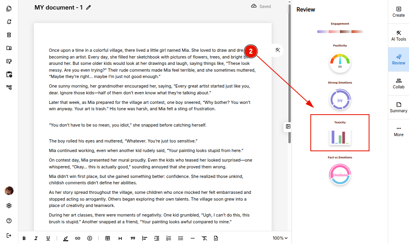
Task: Toggle italic formatting
Action: (36, 238)
